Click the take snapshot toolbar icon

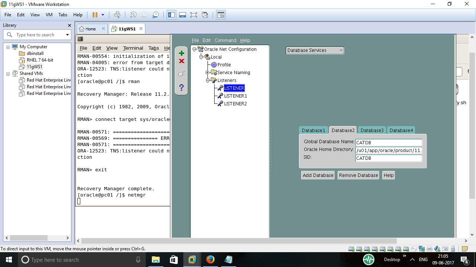pyautogui.click(x=133, y=15)
